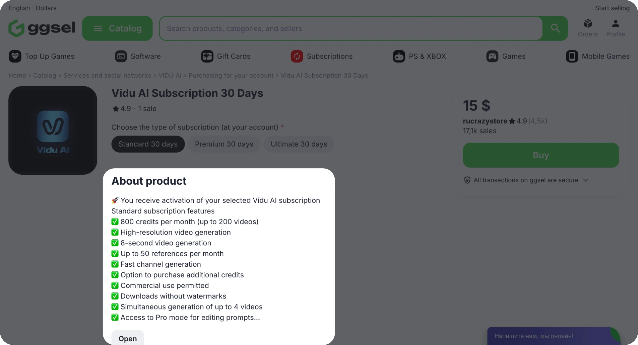Screen dimensions: 638x345
Task: Click the Open button under About product
Action: 128,338
